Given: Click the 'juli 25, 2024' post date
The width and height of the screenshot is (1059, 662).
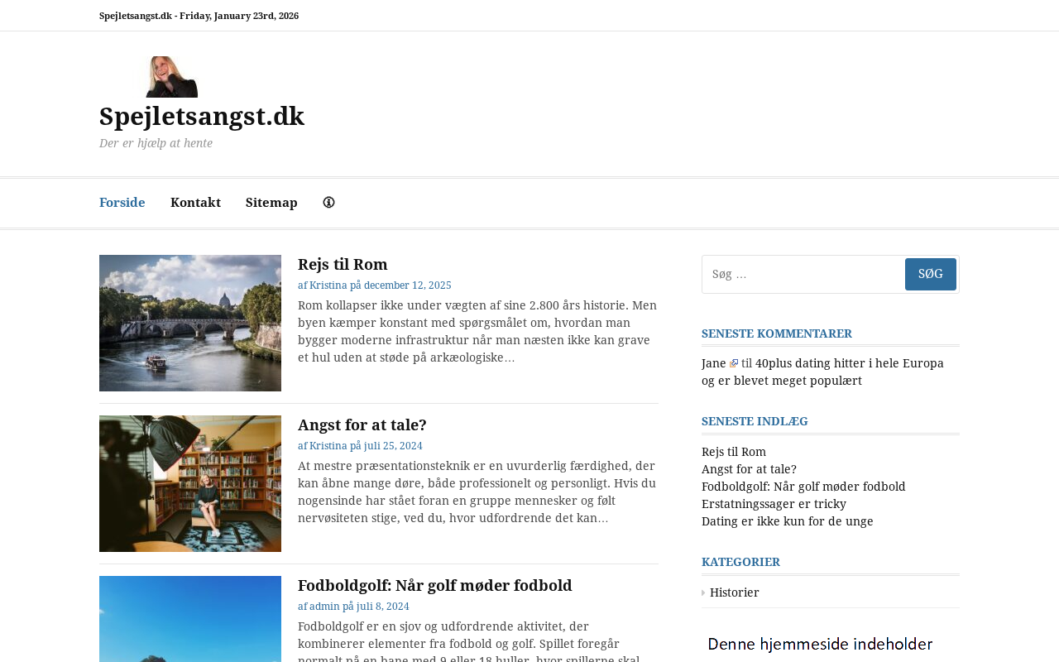Looking at the screenshot, I should 393,446.
